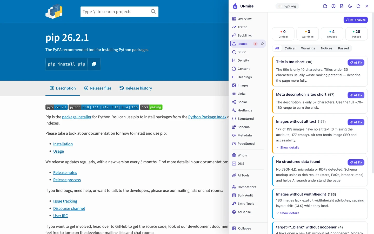The image size is (374, 234).
Task: Open the package installer link
Action: 77,117
